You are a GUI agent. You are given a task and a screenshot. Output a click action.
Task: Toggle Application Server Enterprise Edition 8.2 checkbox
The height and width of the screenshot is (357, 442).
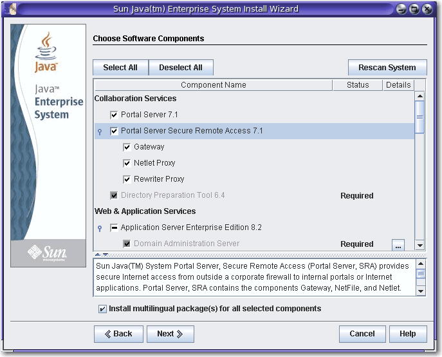[x=114, y=227]
